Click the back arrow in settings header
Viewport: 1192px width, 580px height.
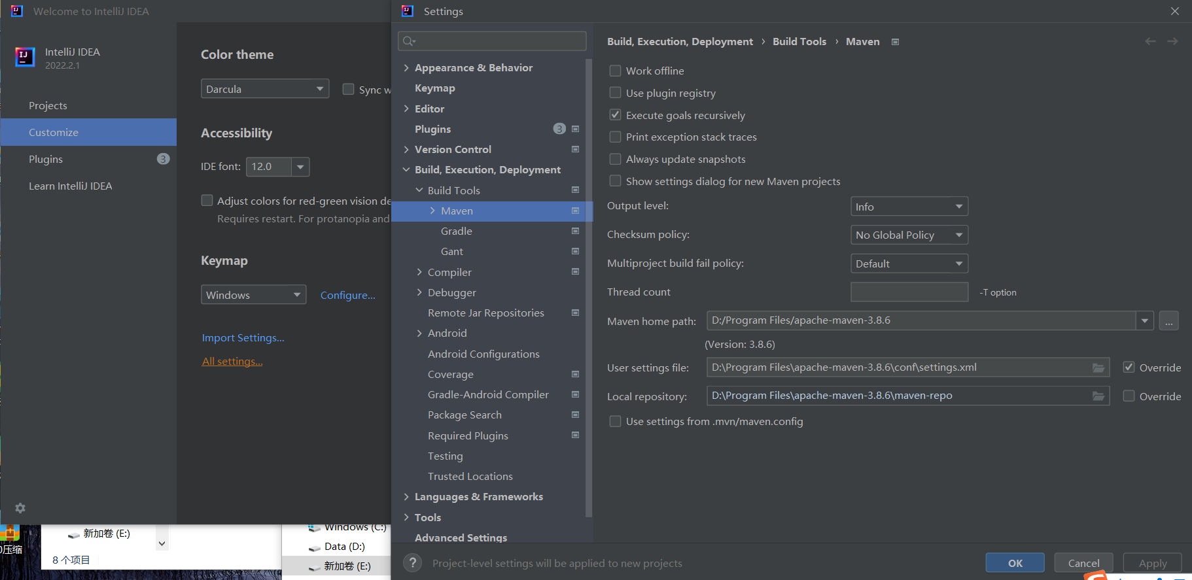point(1150,41)
